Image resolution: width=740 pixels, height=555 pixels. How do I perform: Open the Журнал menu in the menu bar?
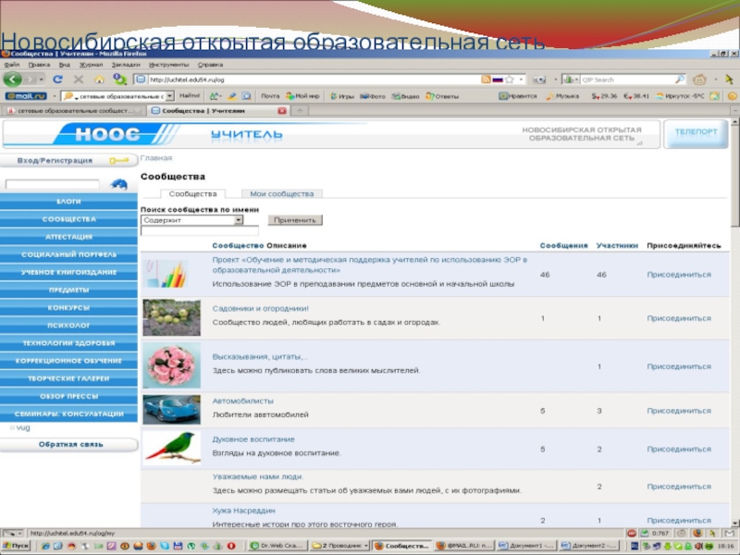point(91,65)
